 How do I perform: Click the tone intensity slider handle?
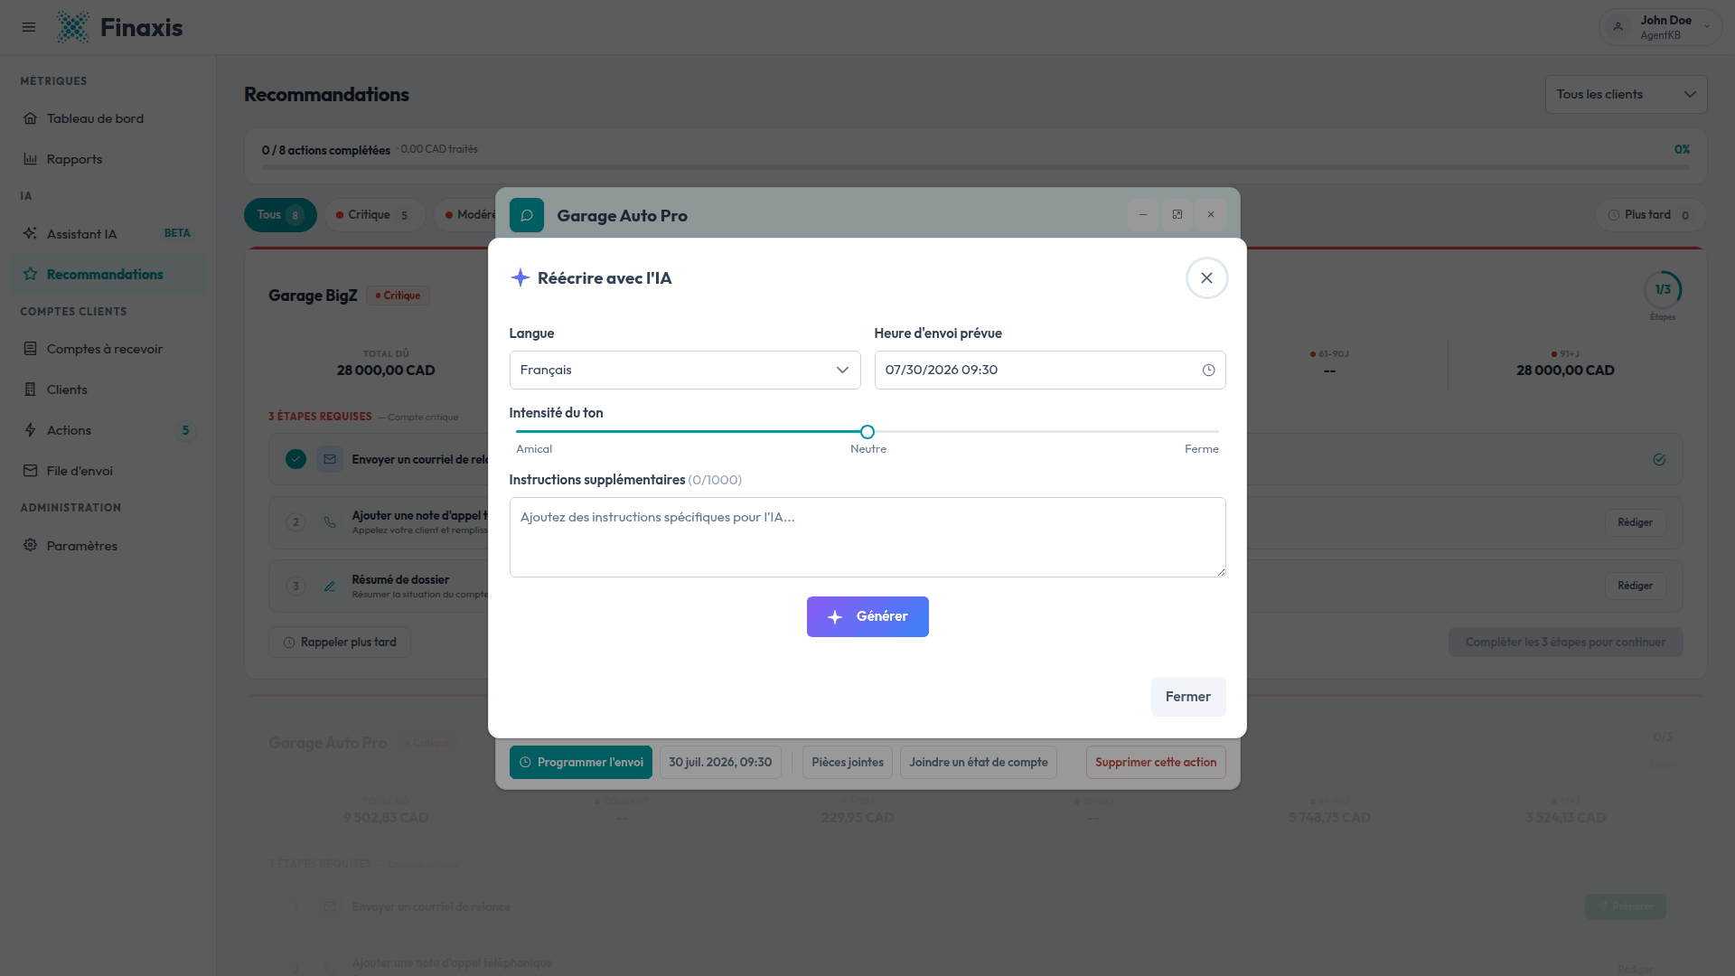point(867,432)
